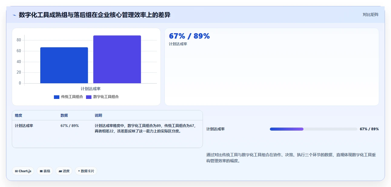Click the 计划达成率 caption in data card
Image resolution: width=391 pixels, height=187 pixels.
coord(178,44)
